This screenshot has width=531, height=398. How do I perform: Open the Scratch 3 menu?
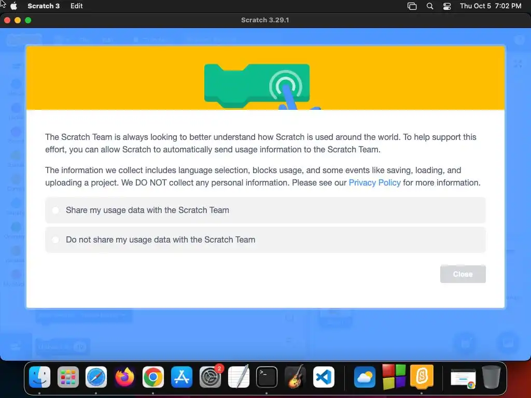coord(44,6)
